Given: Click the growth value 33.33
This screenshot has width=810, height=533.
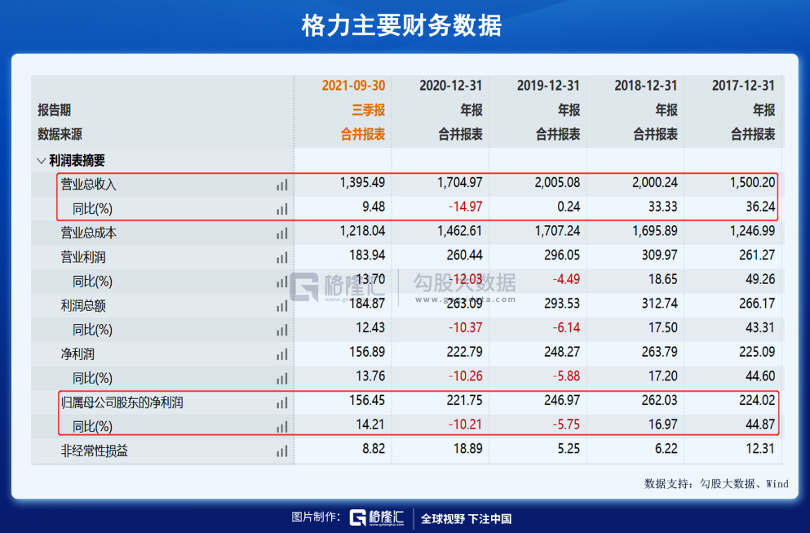Looking at the screenshot, I should [663, 207].
